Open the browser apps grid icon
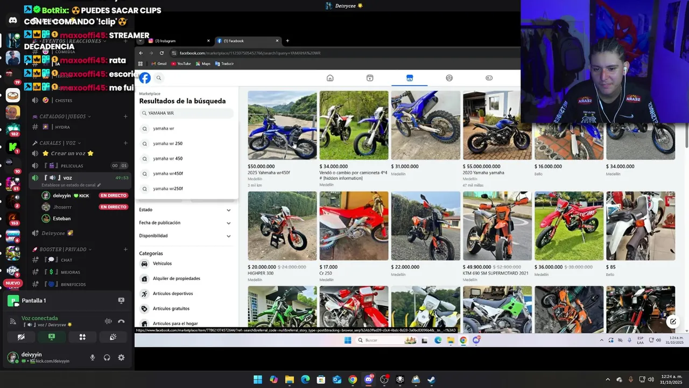Image resolution: width=689 pixels, height=388 pixels. coord(140,64)
